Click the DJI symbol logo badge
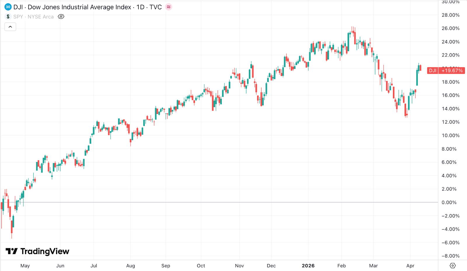The image size is (467, 271). tap(8, 7)
